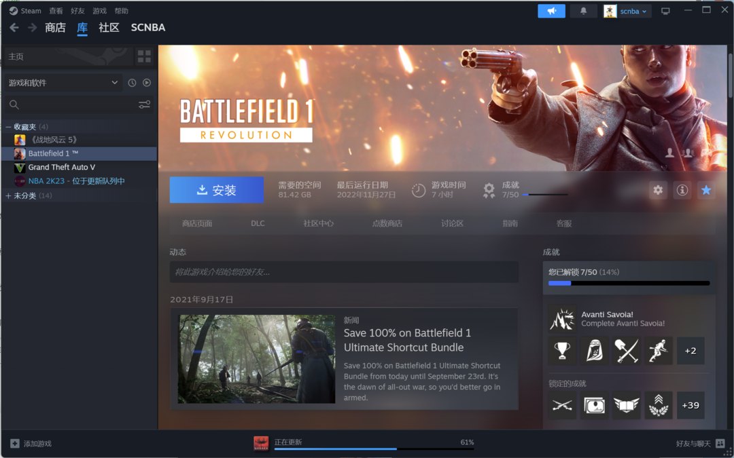Screen dimensions: 734x458
Task: Open the 游戏 menu
Action: click(x=99, y=11)
